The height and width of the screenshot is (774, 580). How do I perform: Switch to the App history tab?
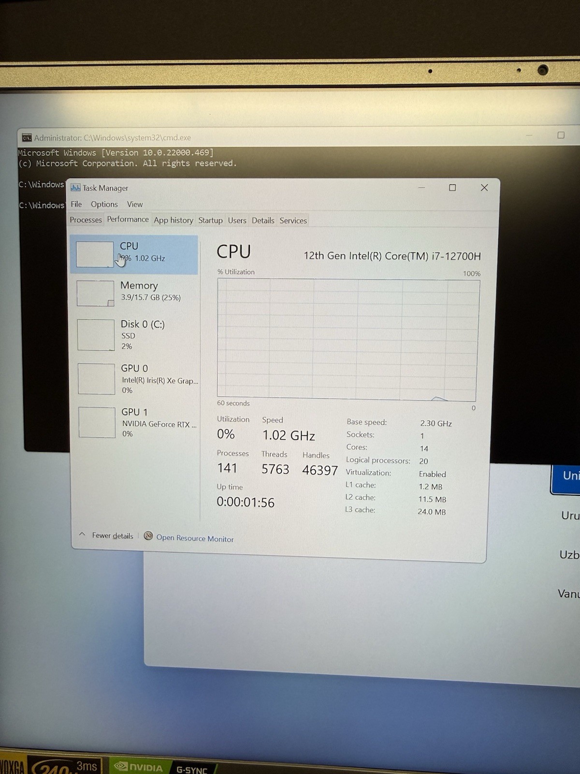pyautogui.click(x=174, y=220)
